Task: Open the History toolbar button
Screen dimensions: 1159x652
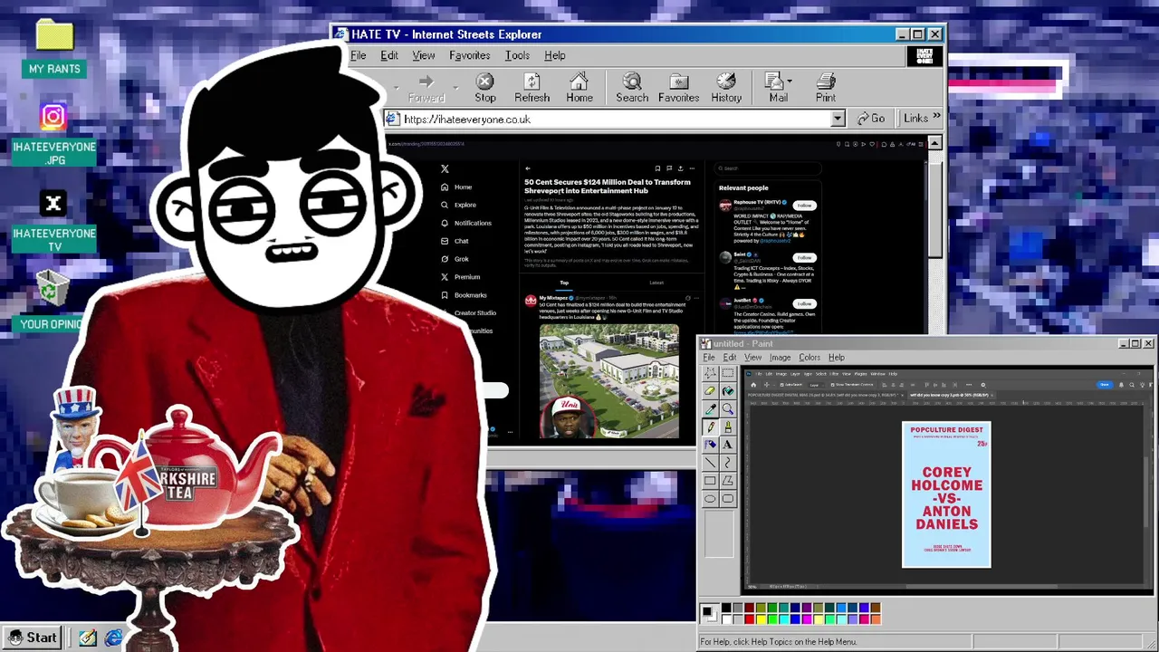Action: 725,88
